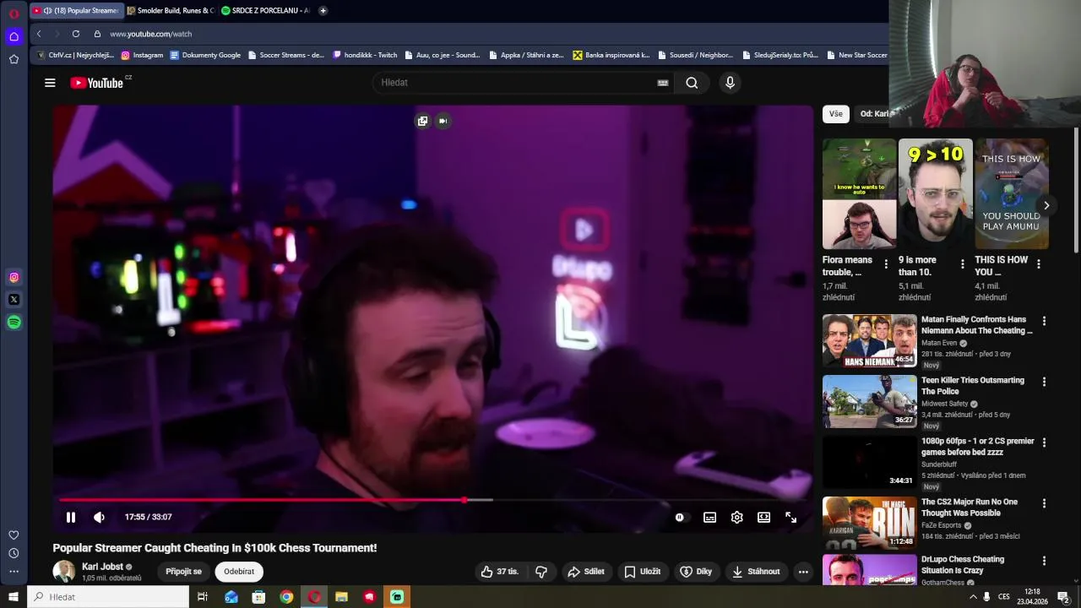This screenshot has width=1081, height=608.
Task: Join channel via Připojit se
Action: click(183, 572)
